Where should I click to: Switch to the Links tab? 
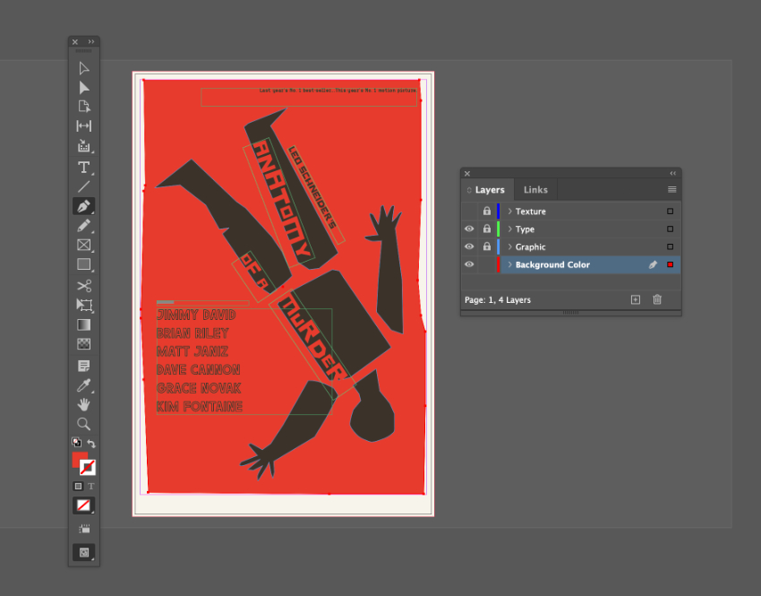tap(535, 190)
